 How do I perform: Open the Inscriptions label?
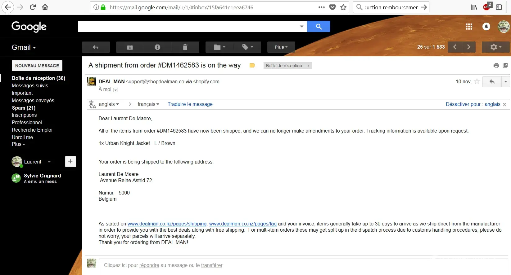[24, 115]
